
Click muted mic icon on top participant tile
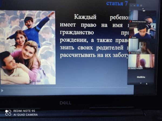(130, 22)
